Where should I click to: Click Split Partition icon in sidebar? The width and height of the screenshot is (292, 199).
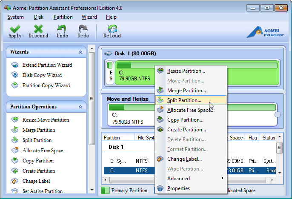[x=15, y=140]
